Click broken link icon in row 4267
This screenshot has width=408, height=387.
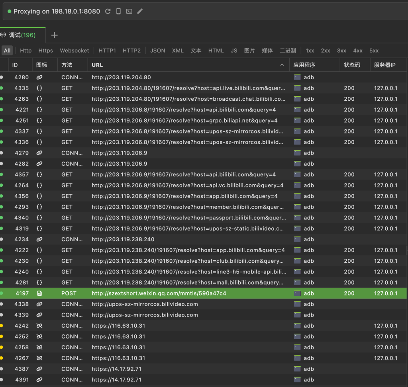click(39, 358)
